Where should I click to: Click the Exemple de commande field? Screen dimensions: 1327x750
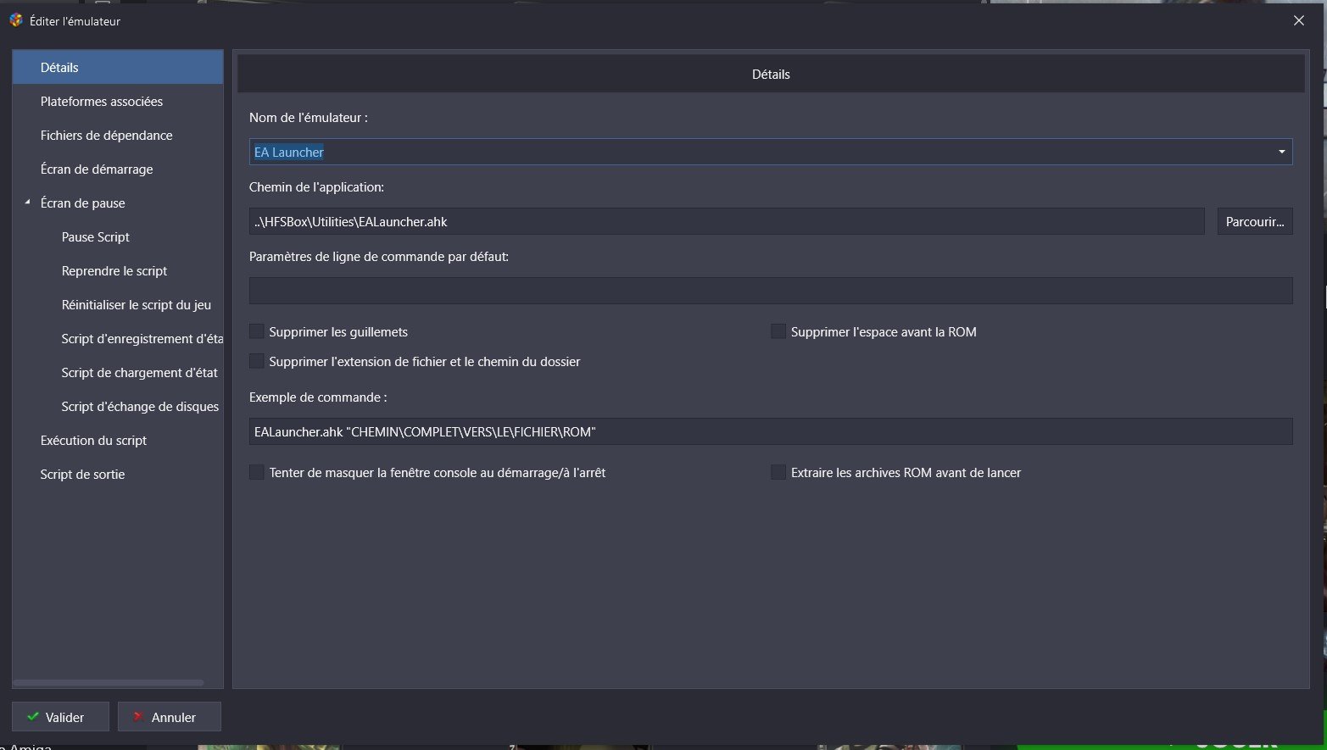click(771, 431)
